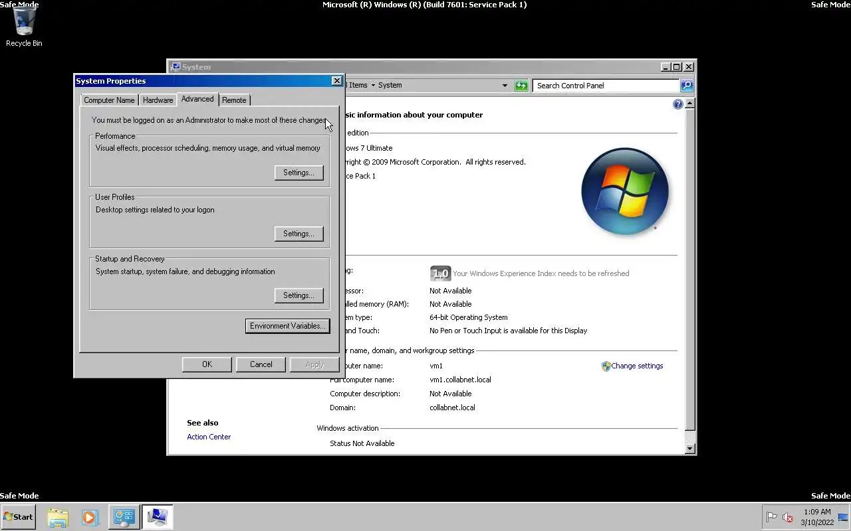This screenshot has height=531, width=851.
Task: Open Performance Settings button
Action: pos(299,173)
